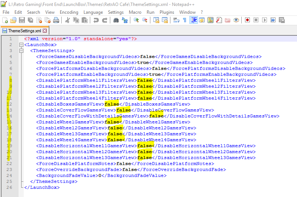Open the Encoding menu
This screenshot has width=297, height=197.
(x=69, y=12)
